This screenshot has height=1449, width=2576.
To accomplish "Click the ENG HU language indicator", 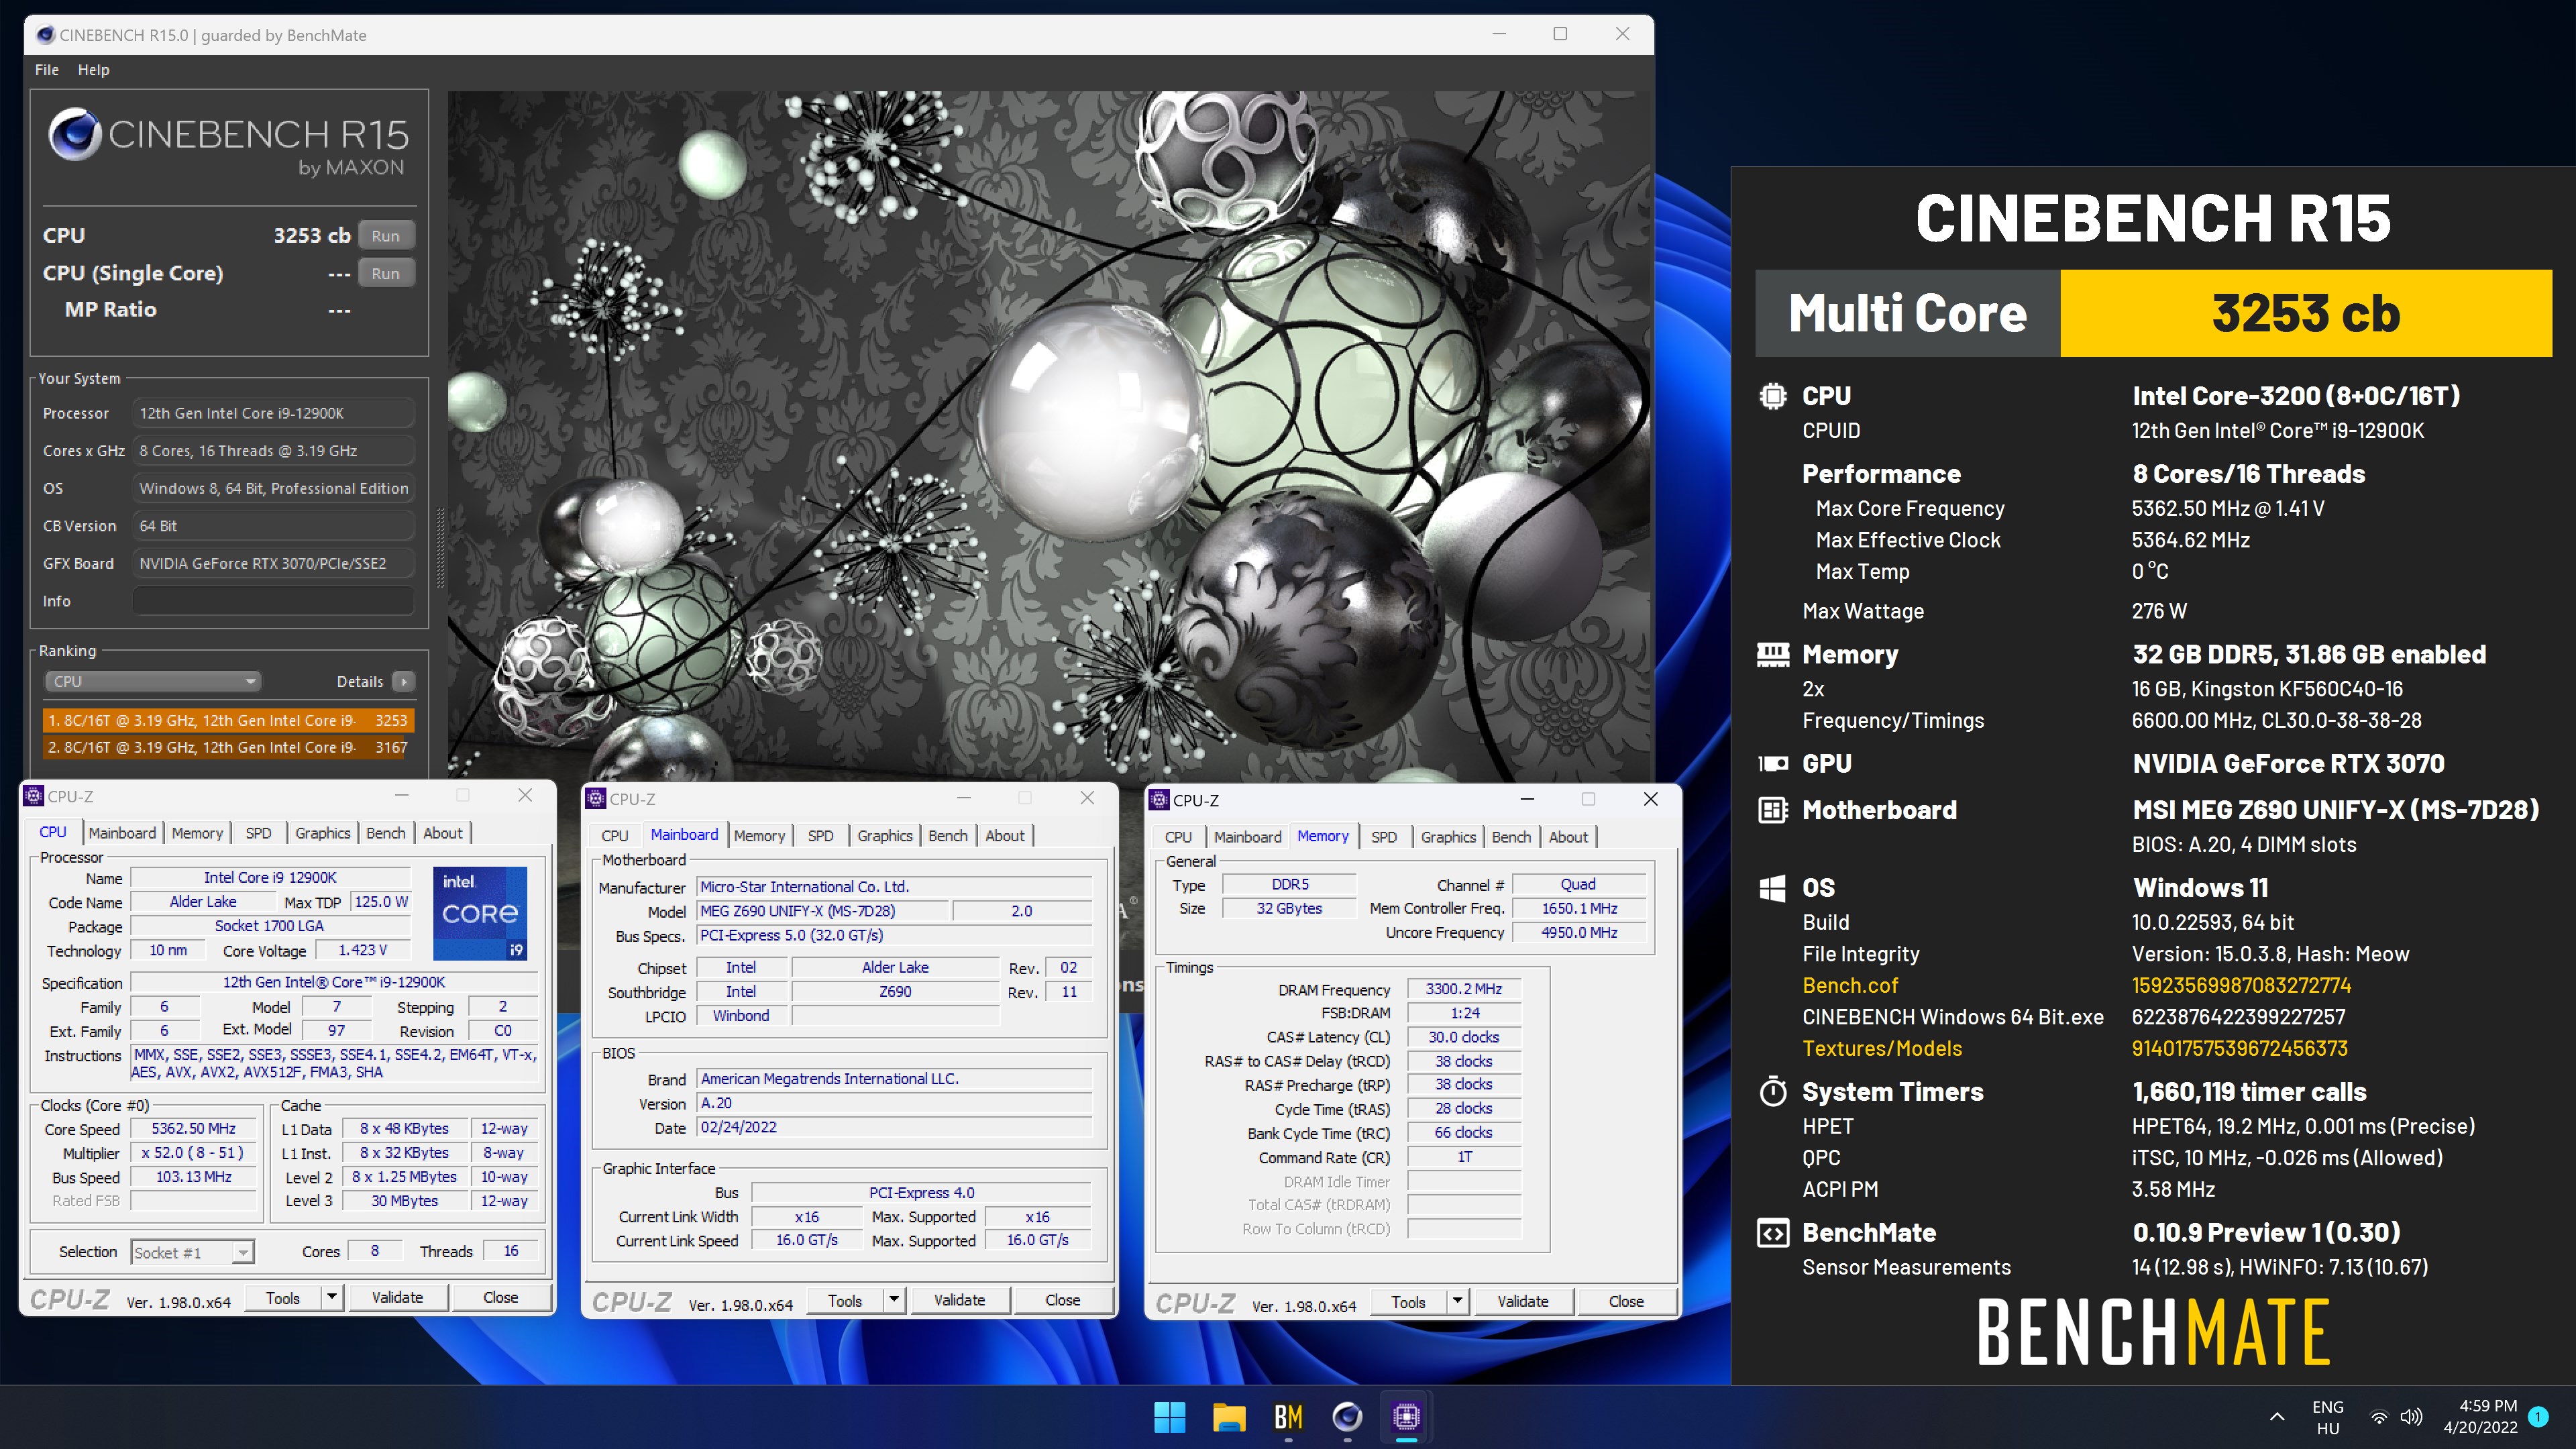I will (x=2328, y=1417).
